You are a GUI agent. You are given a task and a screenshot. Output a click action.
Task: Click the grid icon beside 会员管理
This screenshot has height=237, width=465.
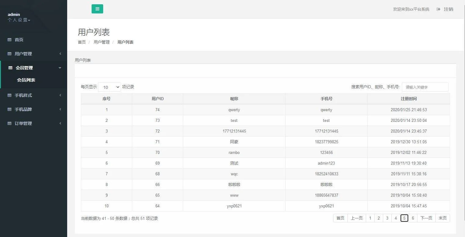pos(10,68)
